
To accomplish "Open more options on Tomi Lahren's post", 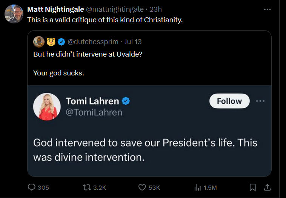I will tap(260, 101).
